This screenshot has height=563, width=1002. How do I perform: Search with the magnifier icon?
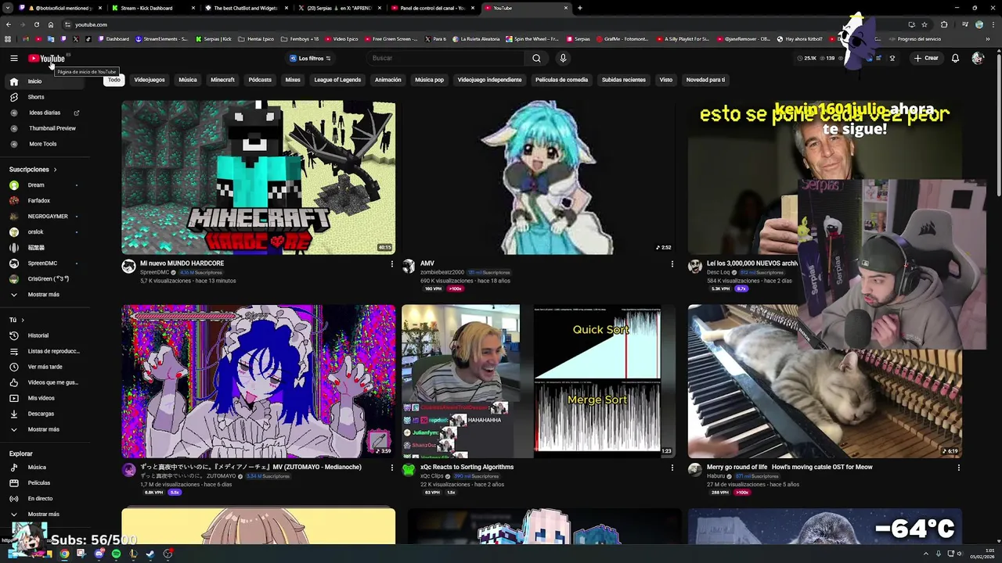(x=536, y=58)
